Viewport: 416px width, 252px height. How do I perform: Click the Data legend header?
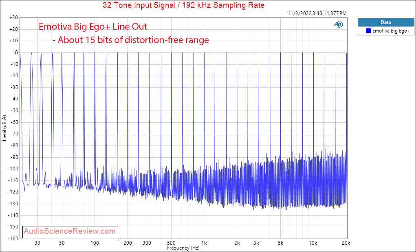coord(386,22)
